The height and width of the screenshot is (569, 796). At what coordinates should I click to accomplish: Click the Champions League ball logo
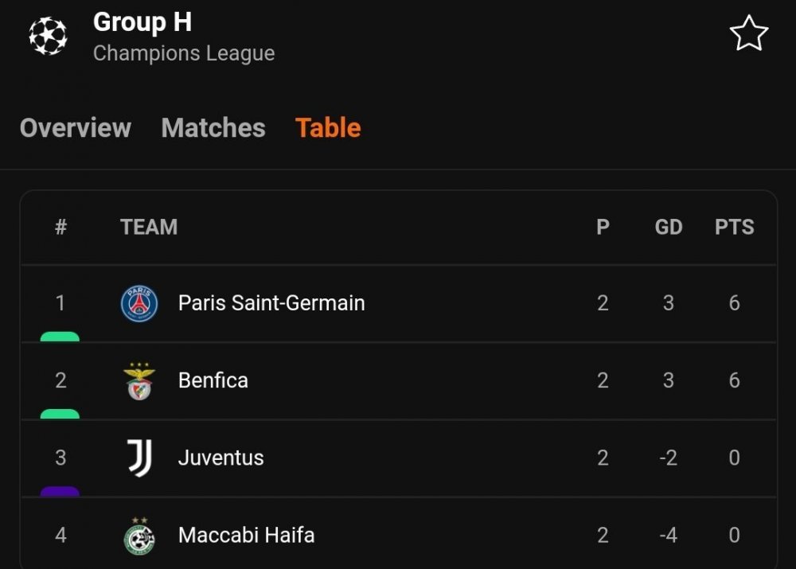point(49,36)
